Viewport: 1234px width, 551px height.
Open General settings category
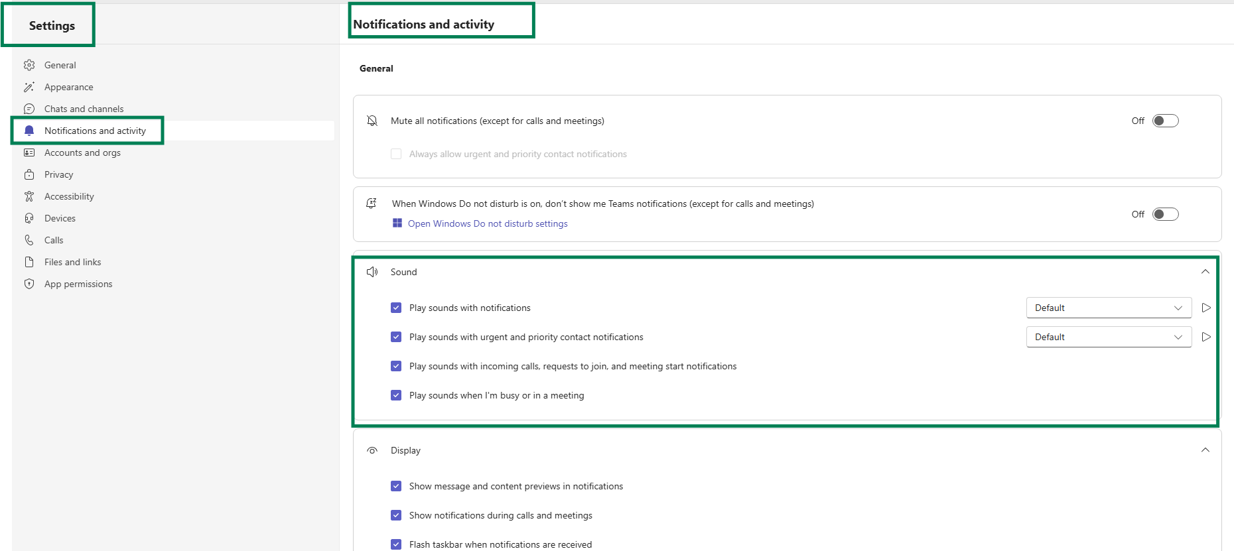(x=60, y=65)
